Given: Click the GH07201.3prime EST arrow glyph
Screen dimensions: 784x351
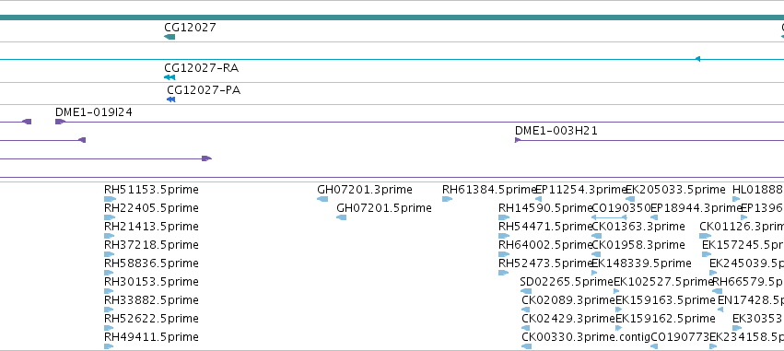Looking at the screenshot, I should [x=322, y=199].
